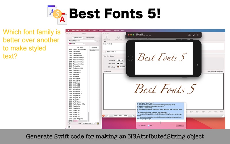Export styled text as PNG

coord(120,116)
